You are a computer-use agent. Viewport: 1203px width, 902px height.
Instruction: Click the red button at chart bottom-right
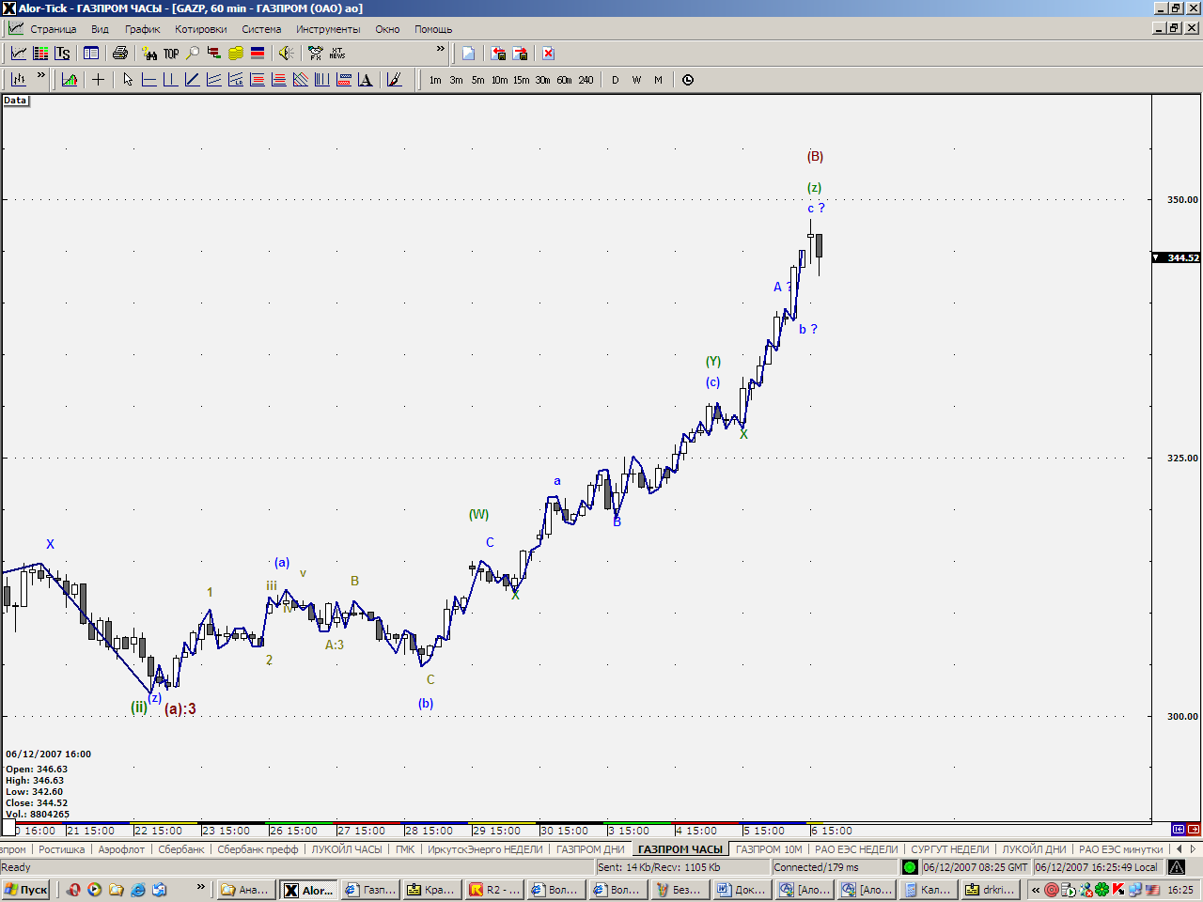pyautogui.click(x=1194, y=830)
